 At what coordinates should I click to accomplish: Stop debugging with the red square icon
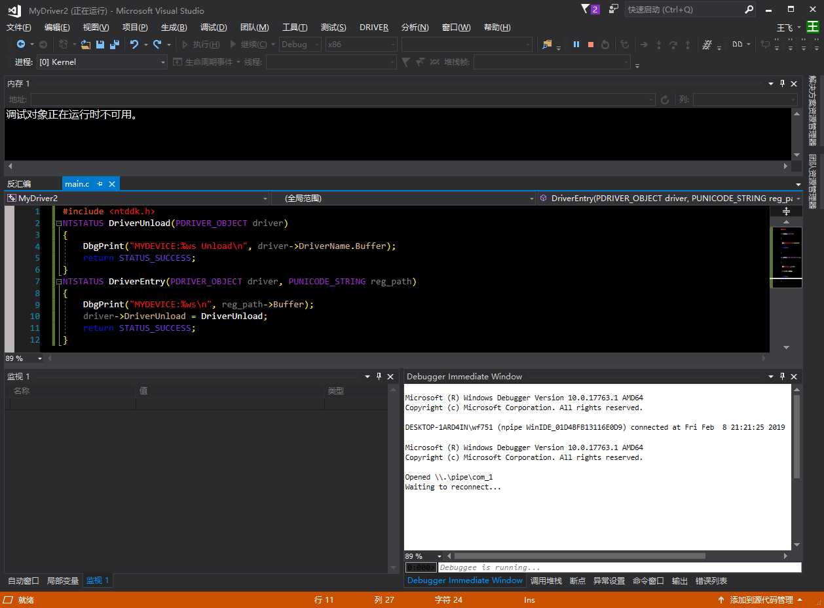pyautogui.click(x=591, y=45)
